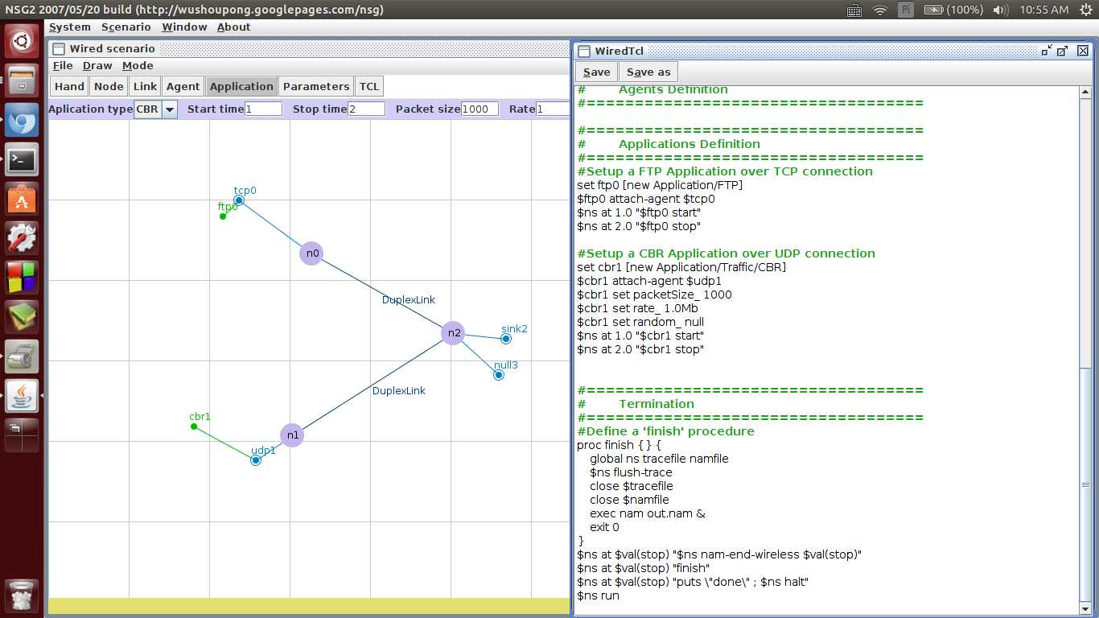Open the battery indicator menu
This screenshot has height=618, width=1099.
click(953, 10)
